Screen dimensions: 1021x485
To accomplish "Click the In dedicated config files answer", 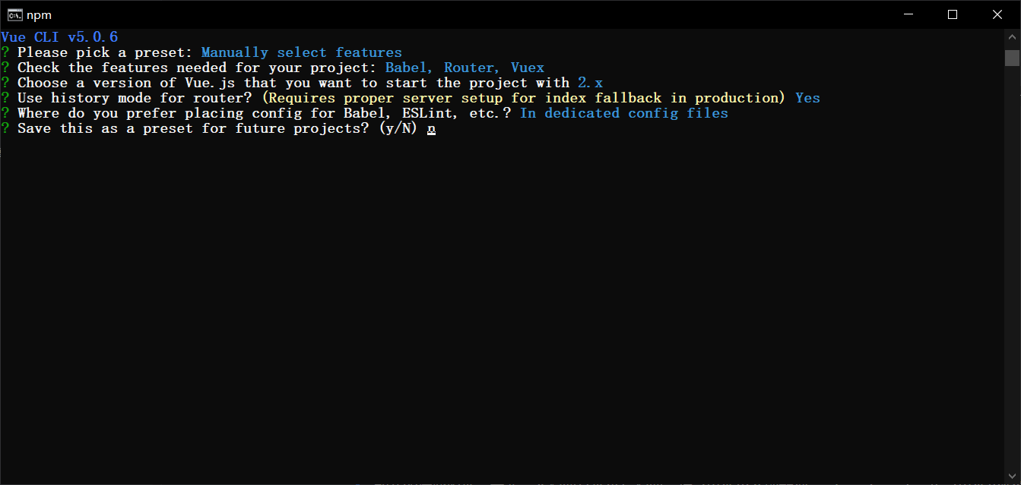I will click(x=623, y=112).
